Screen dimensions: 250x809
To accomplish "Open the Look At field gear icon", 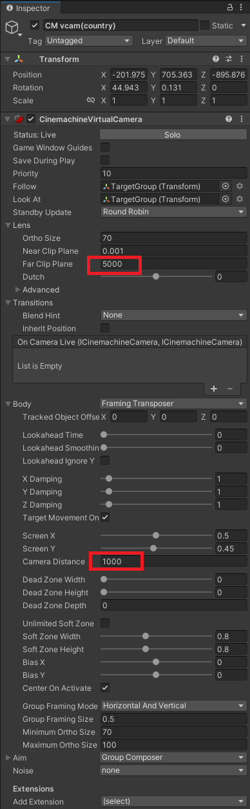I will pos(240,200).
